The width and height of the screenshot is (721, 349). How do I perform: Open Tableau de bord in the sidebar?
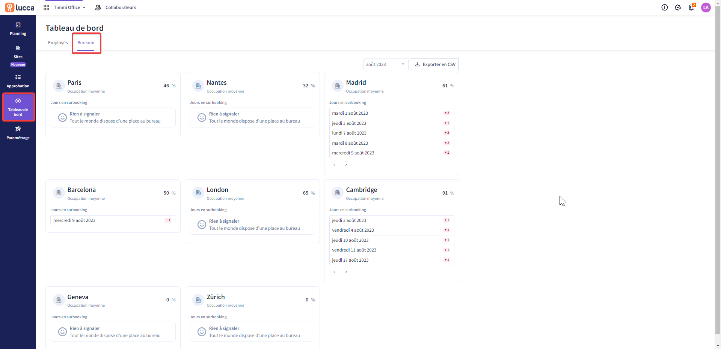coord(18,107)
